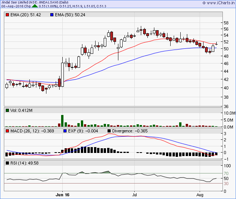Click the 44 price axis label

pyautogui.click(x=226, y=71)
